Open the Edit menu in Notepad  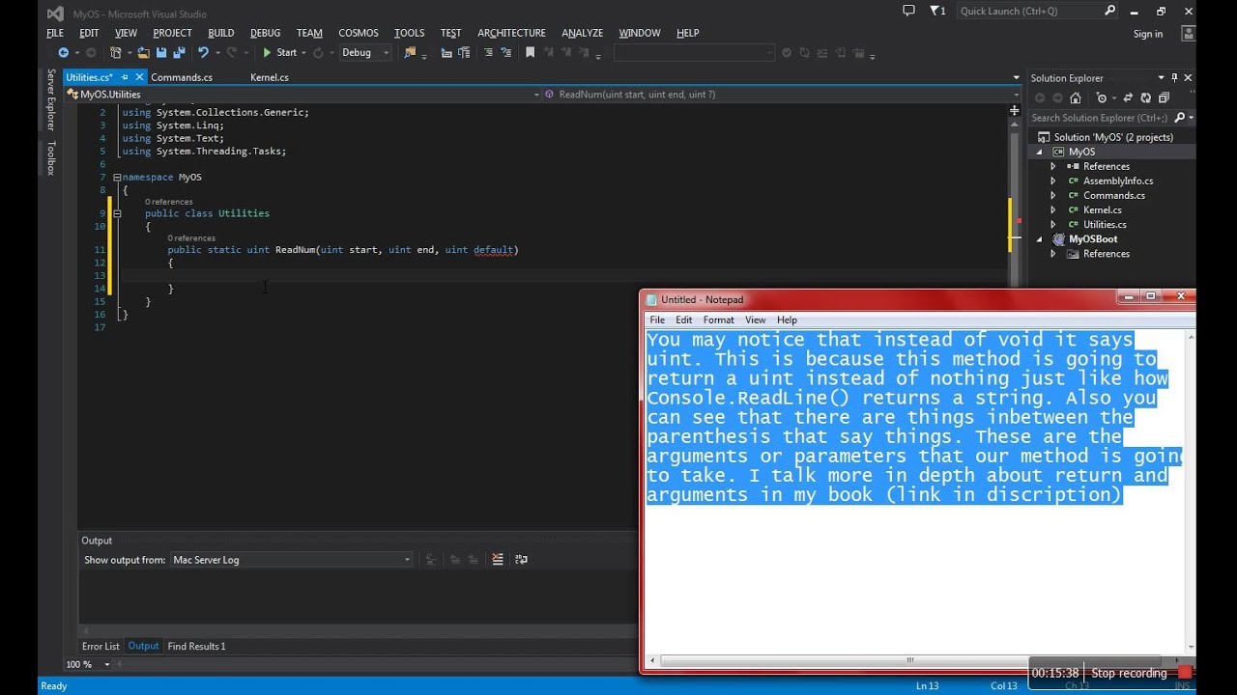point(683,320)
